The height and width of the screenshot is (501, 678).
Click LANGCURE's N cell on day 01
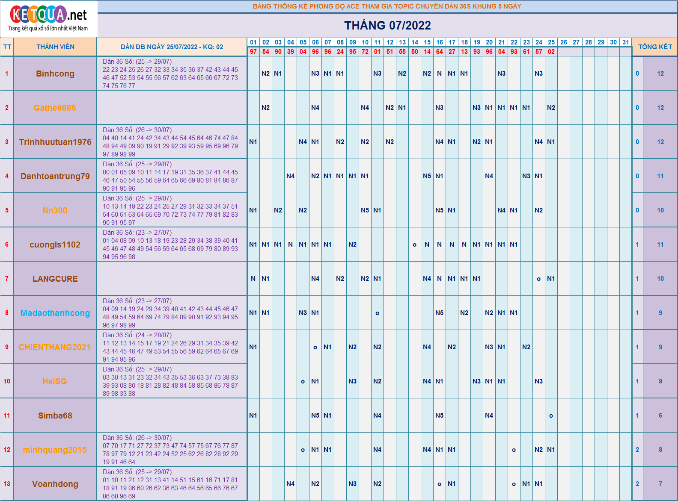[253, 279]
